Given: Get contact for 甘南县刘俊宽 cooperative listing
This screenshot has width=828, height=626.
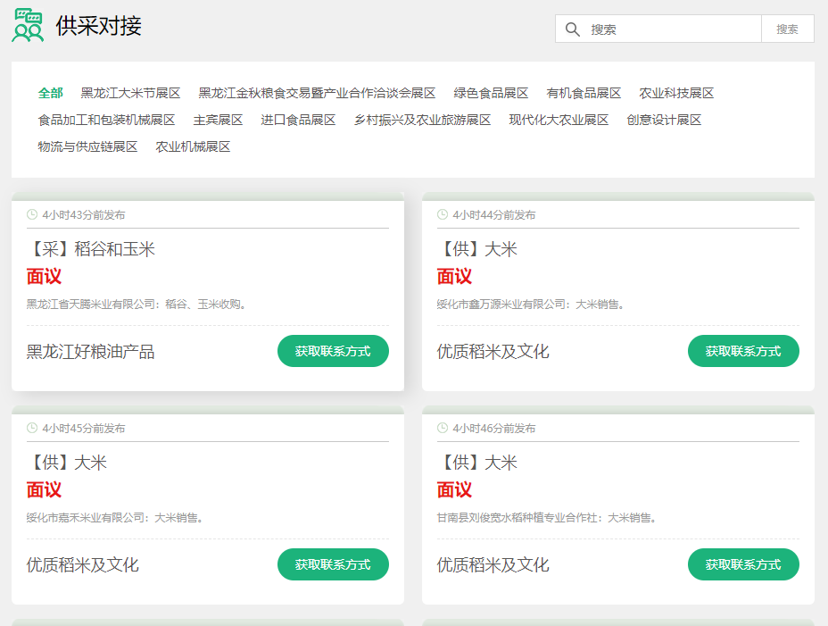Looking at the screenshot, I should pos(742,564).
